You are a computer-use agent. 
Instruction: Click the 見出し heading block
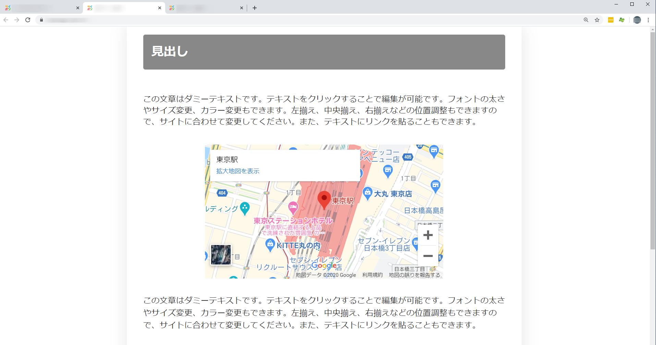(x=324, y=52)
